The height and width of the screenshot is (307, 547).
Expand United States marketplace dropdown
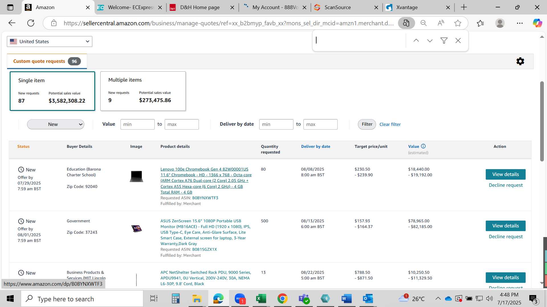(50, 42)
